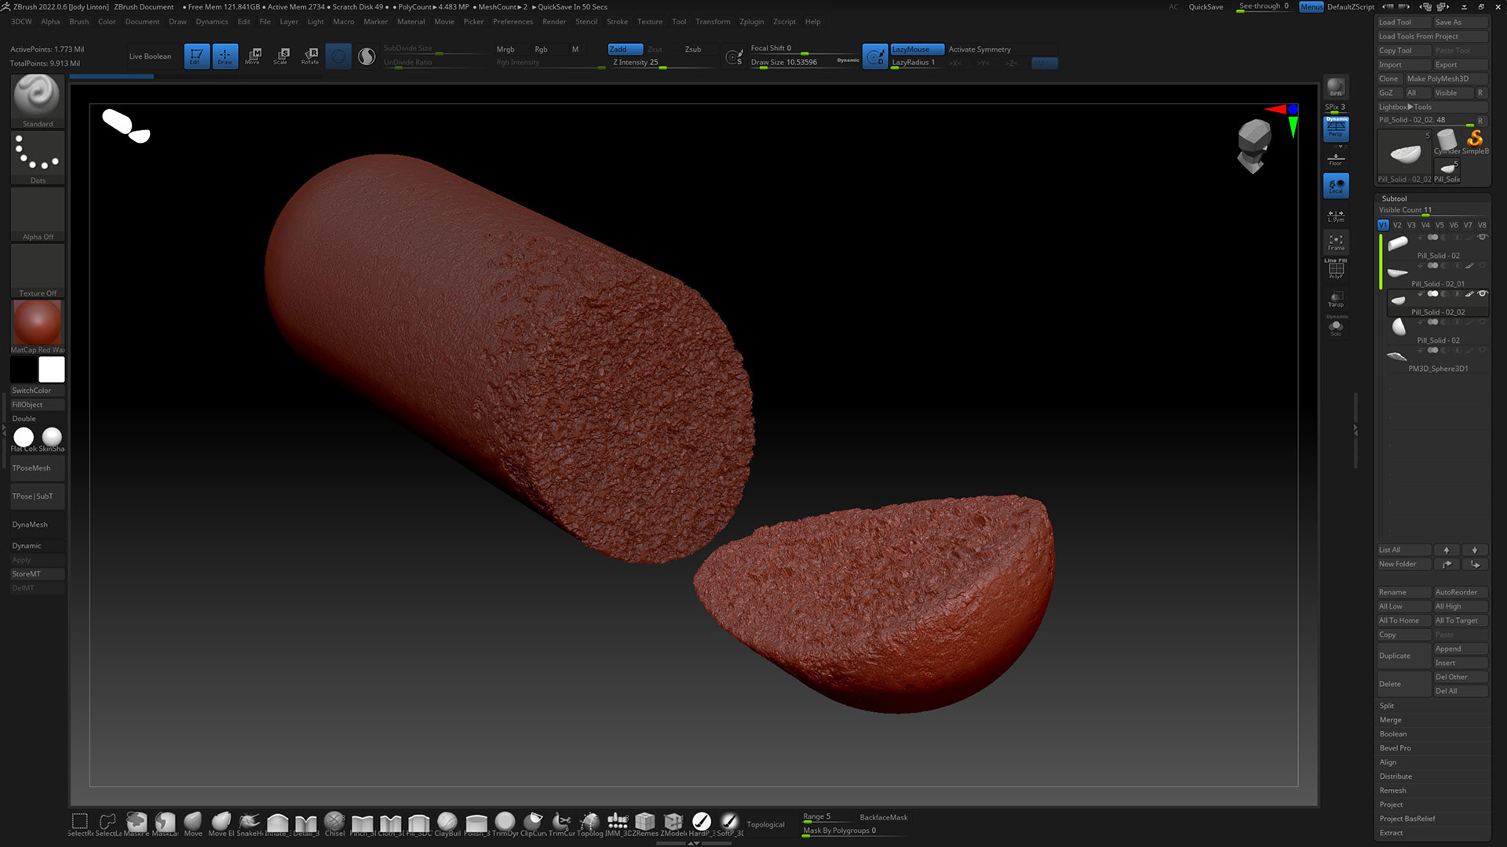The image size is (1507, 847).
Task: Adjust the Z Intensity slider
Action: [x=651, y=63]
